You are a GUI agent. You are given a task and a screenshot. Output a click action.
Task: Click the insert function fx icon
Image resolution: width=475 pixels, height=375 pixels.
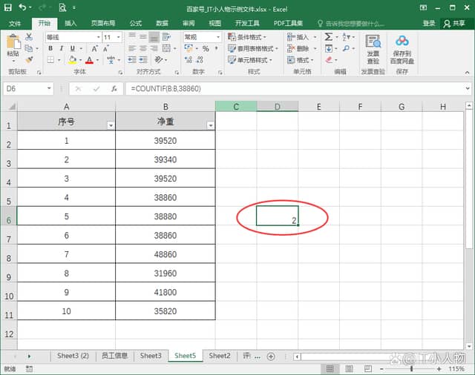(114, 88)
